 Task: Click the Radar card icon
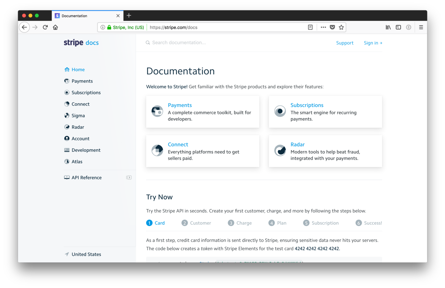[x=280, y=151]
